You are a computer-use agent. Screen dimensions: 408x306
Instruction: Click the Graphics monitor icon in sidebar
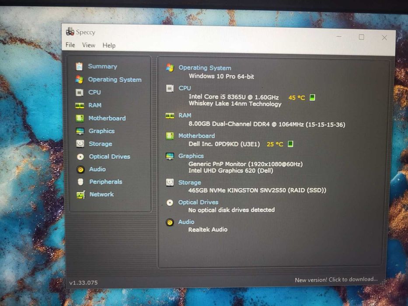[80, 131]
